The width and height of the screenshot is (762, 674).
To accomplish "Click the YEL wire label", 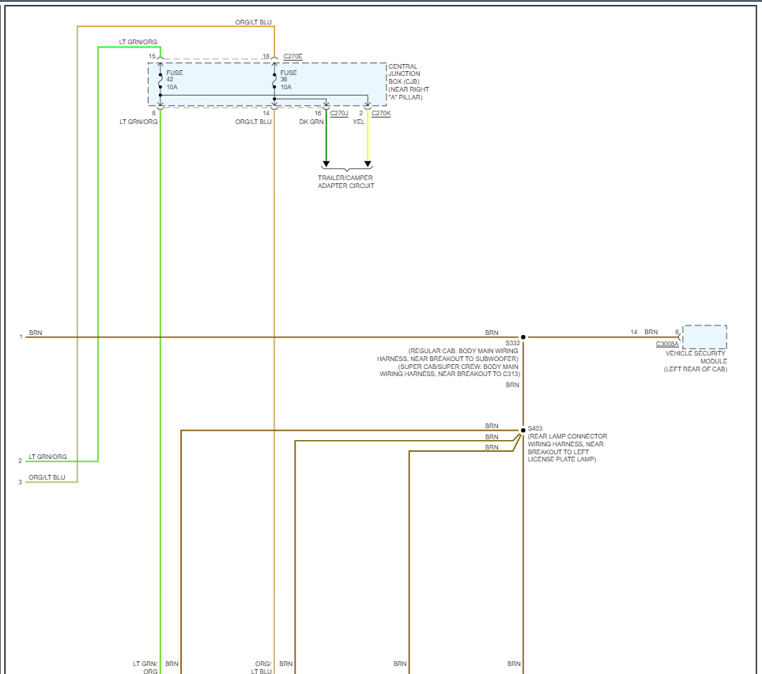I will (x=358, y=122).
